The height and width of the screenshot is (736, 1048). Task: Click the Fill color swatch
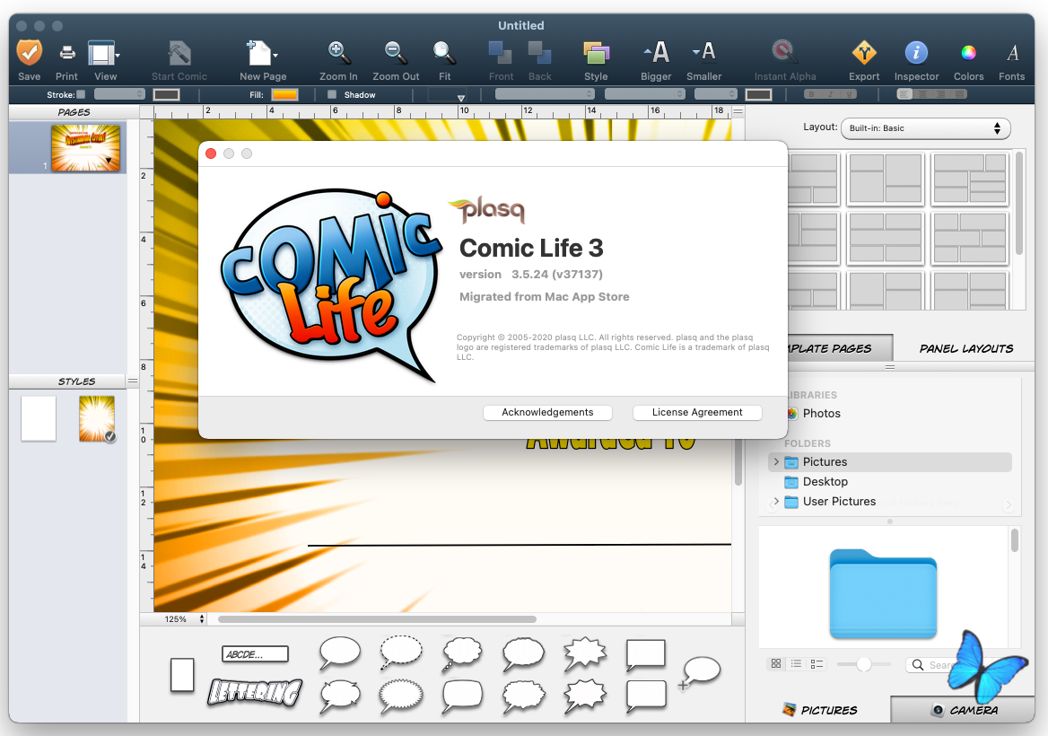coord(284,94)
